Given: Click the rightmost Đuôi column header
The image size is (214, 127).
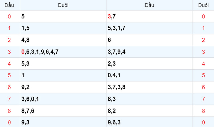Looking at the screenshot, I should click(203, 5).
